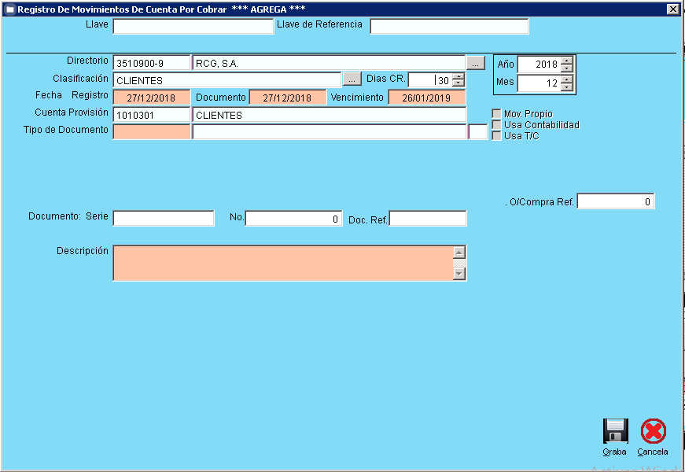Viewport: 685px width, 472px height.
Task: Increase the Año value with up arrow
Action: tap(567, 61)
